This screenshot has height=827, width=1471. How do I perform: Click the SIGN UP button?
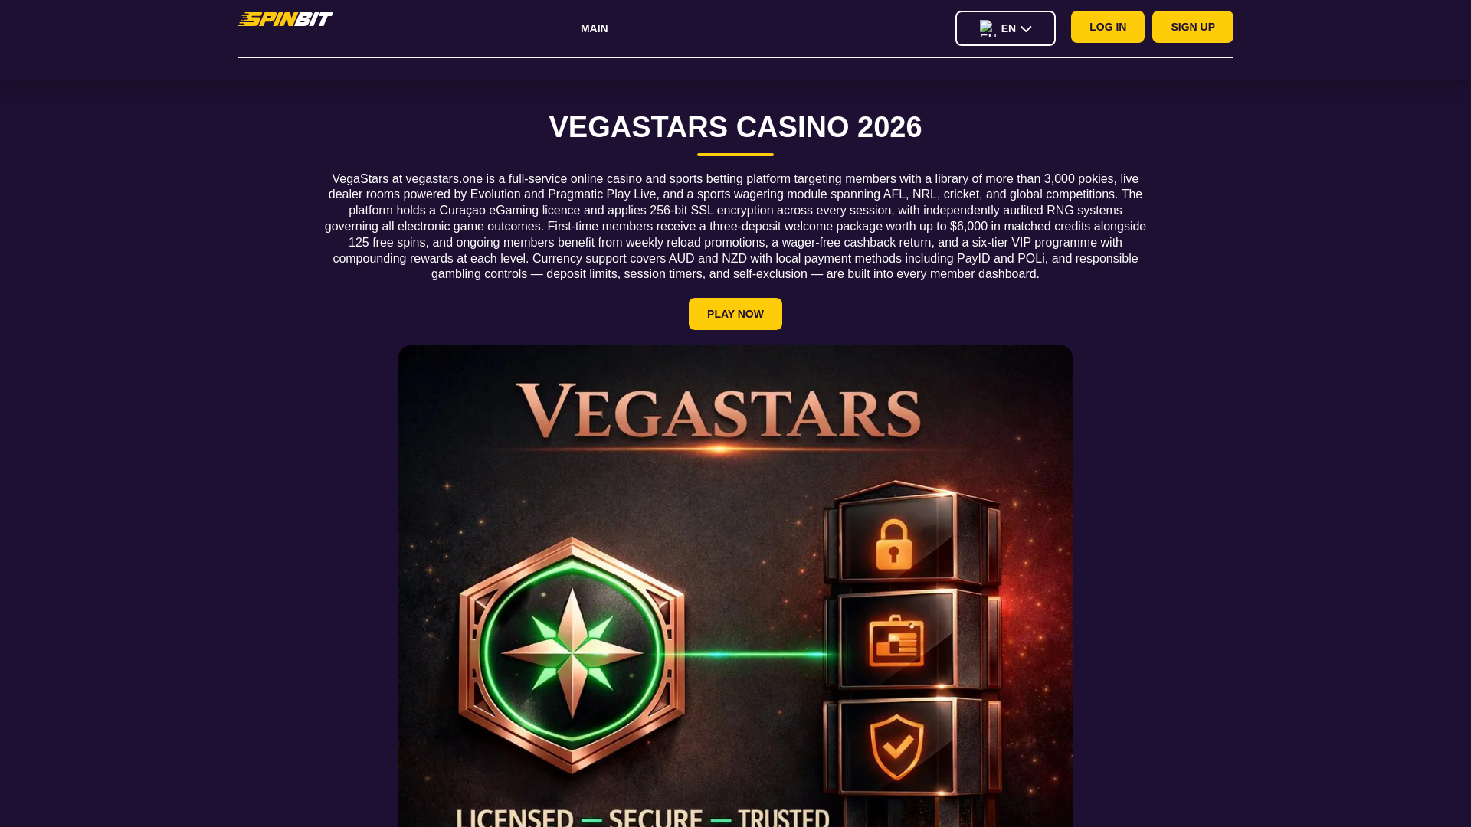pyautogui.click(x=1193, y=27)
